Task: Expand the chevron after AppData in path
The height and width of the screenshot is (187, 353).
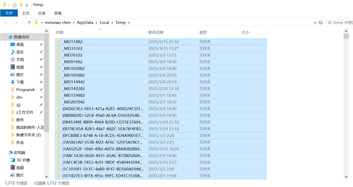Action: click(97, 23)
